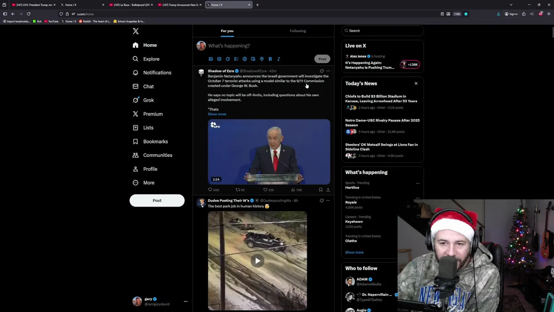Open options for Hartline trend
This screenshot has width=554, height=312.
point(418,183)
